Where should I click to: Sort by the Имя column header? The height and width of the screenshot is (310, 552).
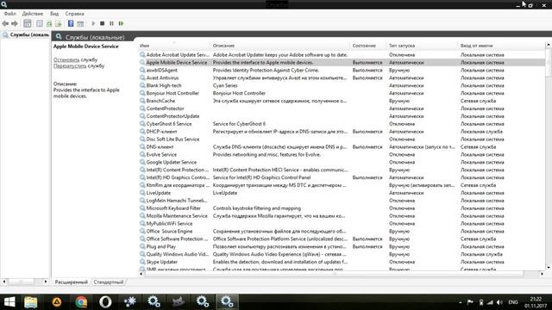click(173, 46)
